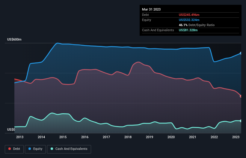Click the blue Equity end-point marker

click(x=241, y=53)
